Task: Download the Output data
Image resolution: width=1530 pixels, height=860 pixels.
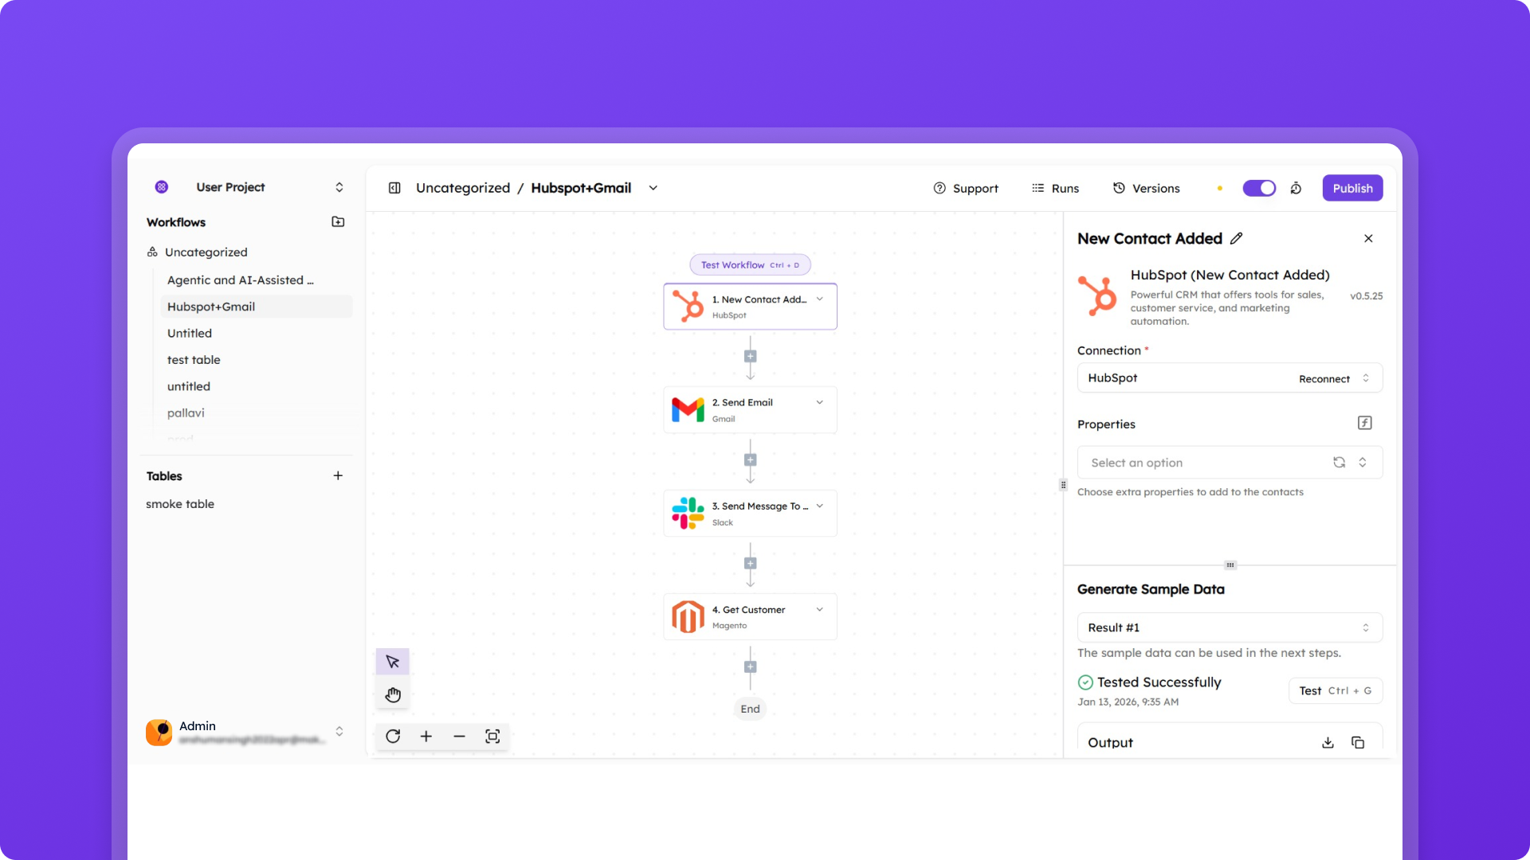Action: point(1327,742)
